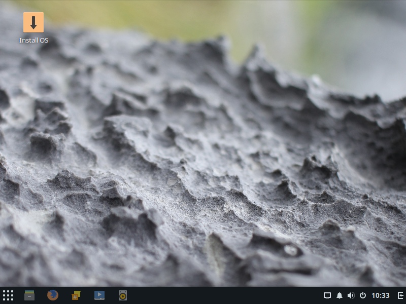
Task: Launch the file manager from the panel
Action: [x=29, y=295]
